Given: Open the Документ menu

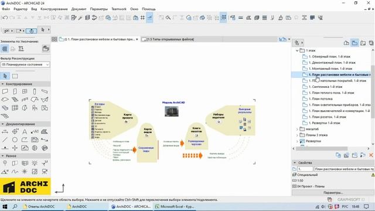Looking at the screenshot, I should [79, 9].
